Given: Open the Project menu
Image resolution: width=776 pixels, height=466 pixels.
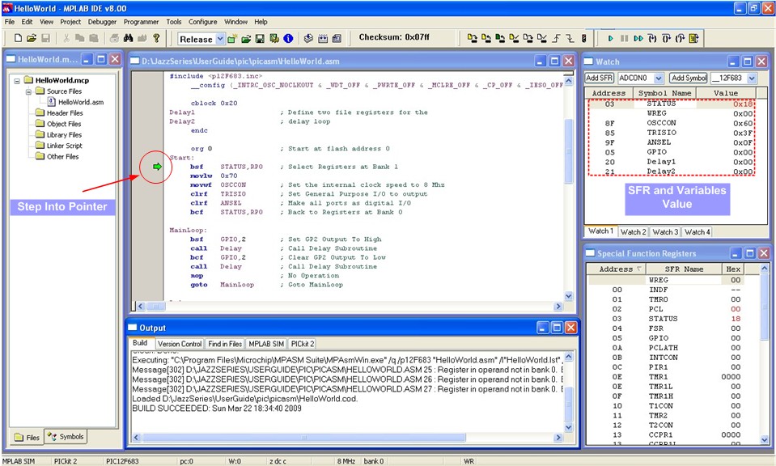Looking at the screenshot, I should [70, 22].
